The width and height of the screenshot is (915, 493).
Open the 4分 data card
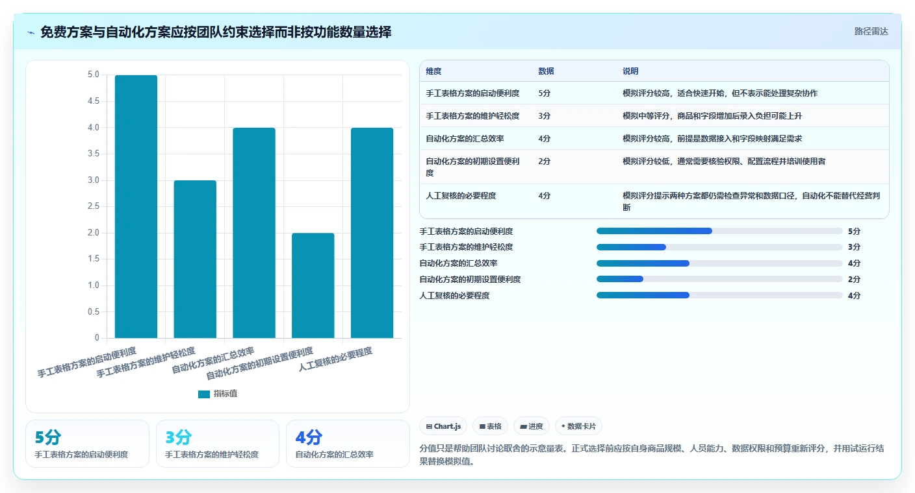tap(348, 444)
